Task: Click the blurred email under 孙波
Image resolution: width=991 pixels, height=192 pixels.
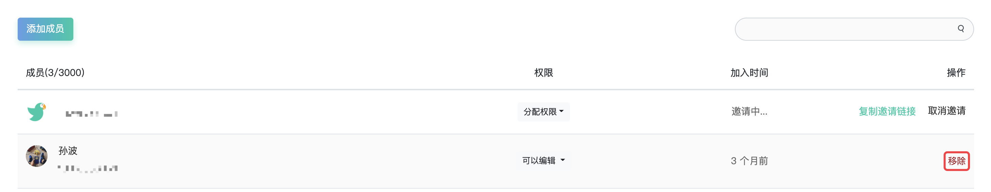Action: pos(88,169)
